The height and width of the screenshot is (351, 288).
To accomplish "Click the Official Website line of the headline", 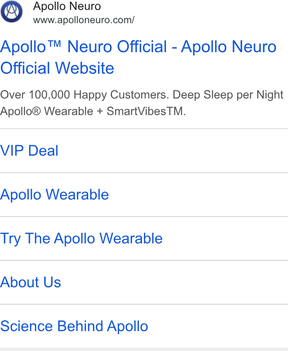I will [x=57, y=68].
